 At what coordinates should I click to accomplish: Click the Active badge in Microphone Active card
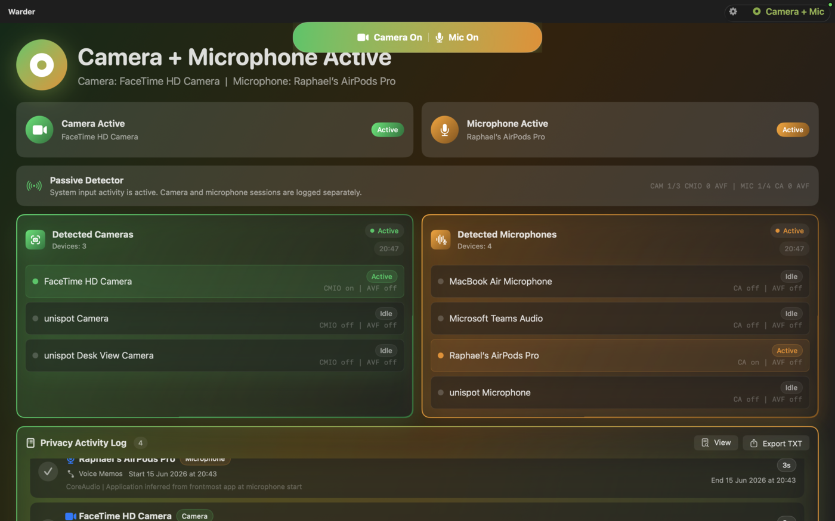pos(793,130)
